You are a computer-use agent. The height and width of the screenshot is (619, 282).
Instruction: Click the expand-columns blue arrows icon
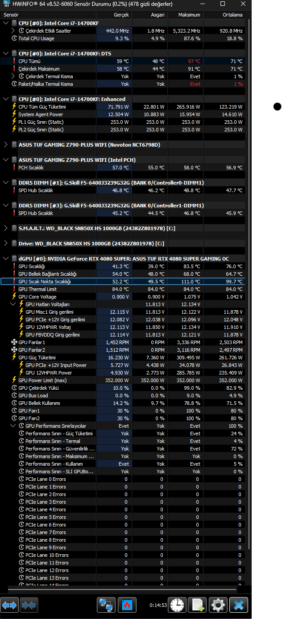coord(9,606)
